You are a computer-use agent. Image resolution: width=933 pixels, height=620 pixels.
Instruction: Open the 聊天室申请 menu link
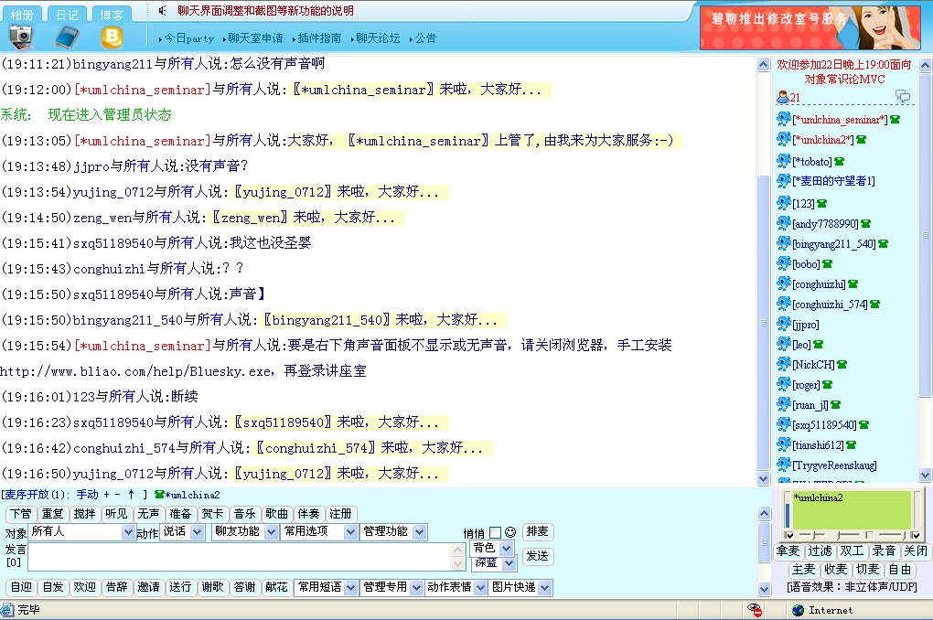pyautogui.click(x=255, y=38)
